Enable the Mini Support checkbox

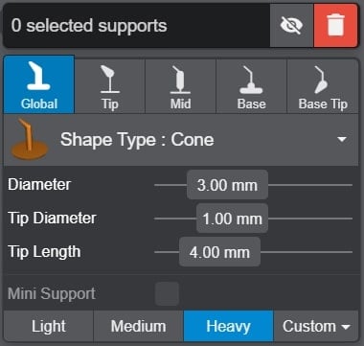click(167, 293)
